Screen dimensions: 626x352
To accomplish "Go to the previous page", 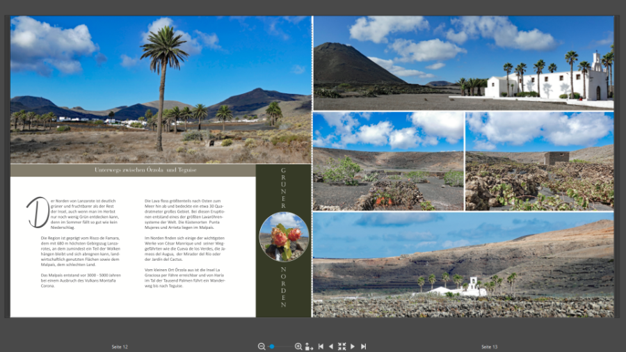I will click(331, 346).
